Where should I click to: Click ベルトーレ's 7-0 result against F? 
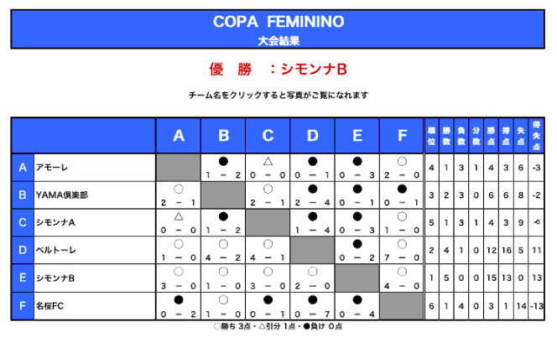point(402,250)
